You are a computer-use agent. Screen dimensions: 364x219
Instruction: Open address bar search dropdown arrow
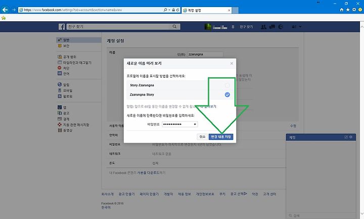169,10
